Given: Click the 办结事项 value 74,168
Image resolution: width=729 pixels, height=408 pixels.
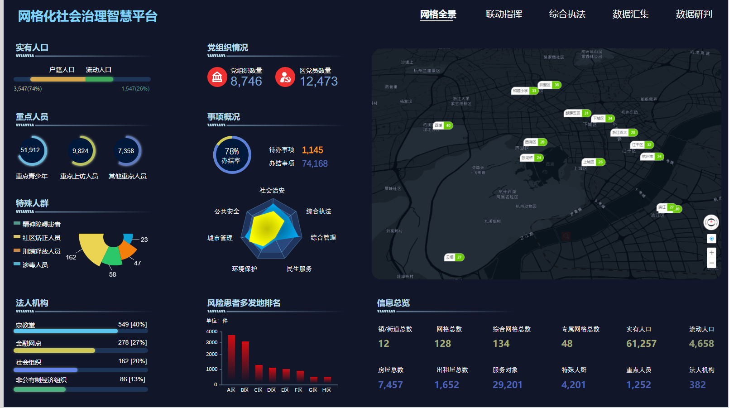Looking at the screenshot, I should point(315,163).
